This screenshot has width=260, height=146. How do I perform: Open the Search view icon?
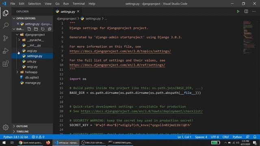click(x=6, y=26)
